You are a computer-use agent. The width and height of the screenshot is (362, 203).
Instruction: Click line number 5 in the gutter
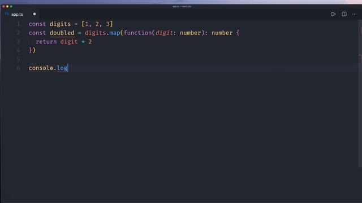click(x=18, y=59)
